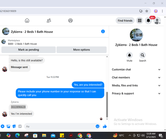Click the conversation header house avatar
The width and height of the screenshot is (166, 139).
tap(6, 32)
